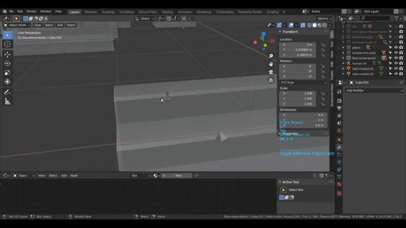Open the Add Modifier dropdown
Viewport: 406px width, 228px height.
[x=374, y=91]
